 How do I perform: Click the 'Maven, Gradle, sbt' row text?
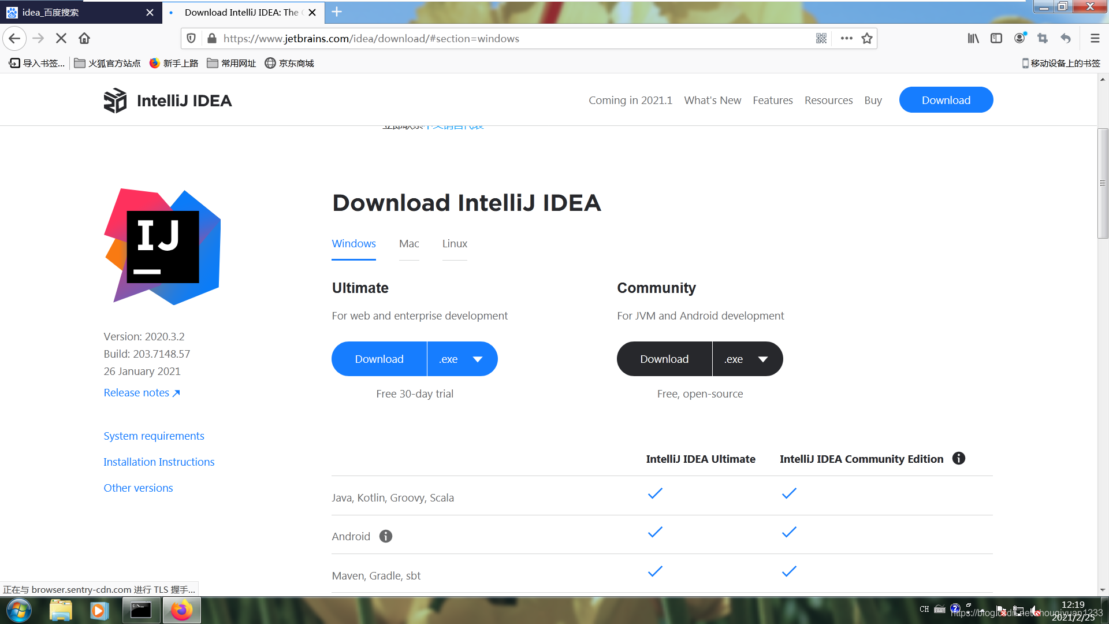click(x=376, y=575)
